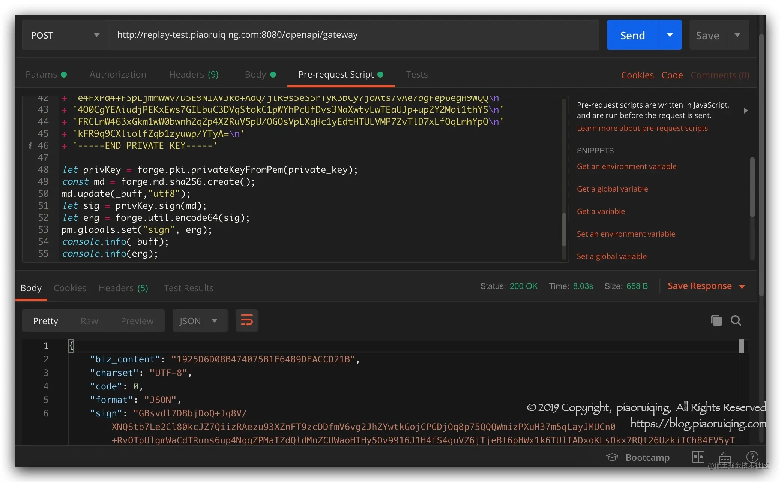Open Bootcamp from the status bar
The height and width of the screenshot is (482, 781).
pos(638,457)
